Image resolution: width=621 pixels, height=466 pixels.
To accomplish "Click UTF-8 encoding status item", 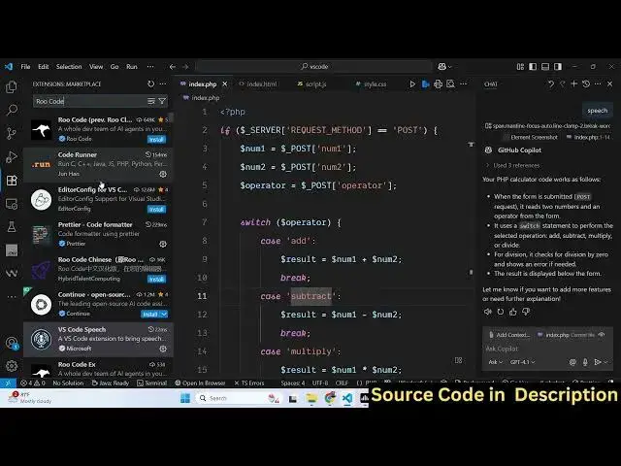I will click(320, 383).
